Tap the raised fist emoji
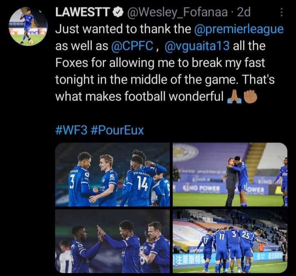296x276 pixels. (250, 96)
